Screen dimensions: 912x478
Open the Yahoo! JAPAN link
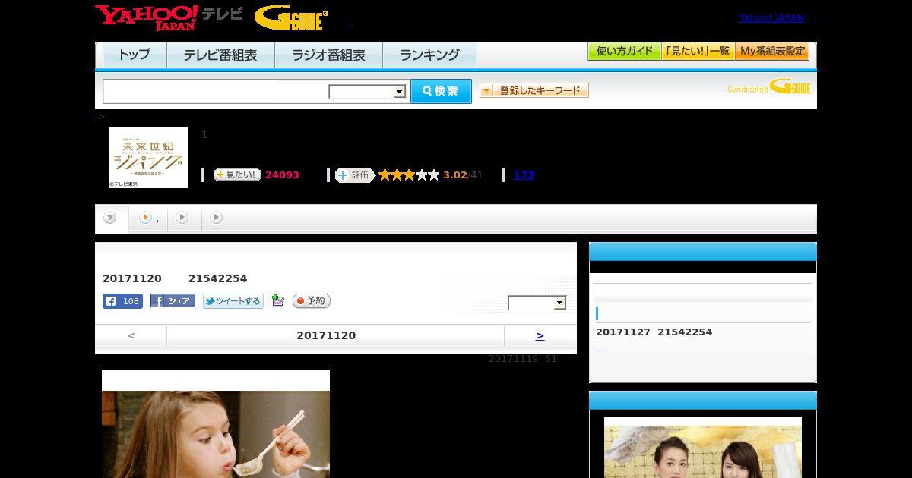[771, 18]
